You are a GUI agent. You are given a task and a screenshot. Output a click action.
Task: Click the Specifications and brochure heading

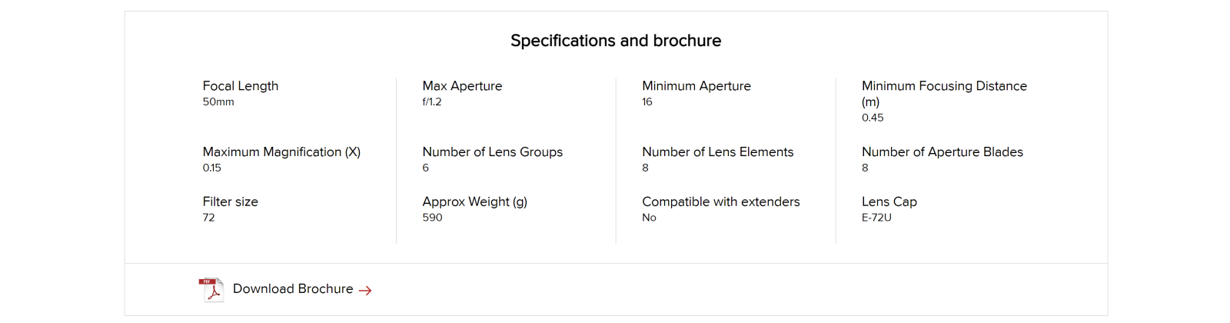(x=616, y=41)
